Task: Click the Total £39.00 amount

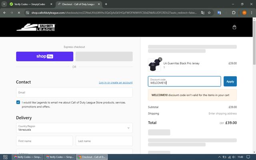Action: [x=231, y=123]
